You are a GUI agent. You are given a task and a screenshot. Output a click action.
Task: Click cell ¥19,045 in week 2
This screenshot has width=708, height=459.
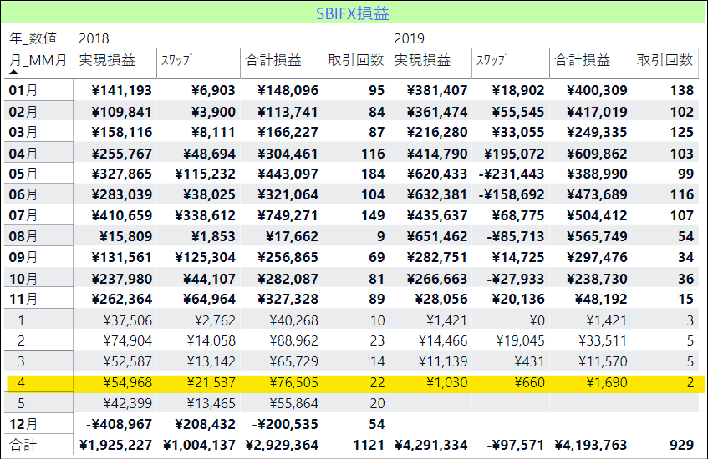[520, 340]
